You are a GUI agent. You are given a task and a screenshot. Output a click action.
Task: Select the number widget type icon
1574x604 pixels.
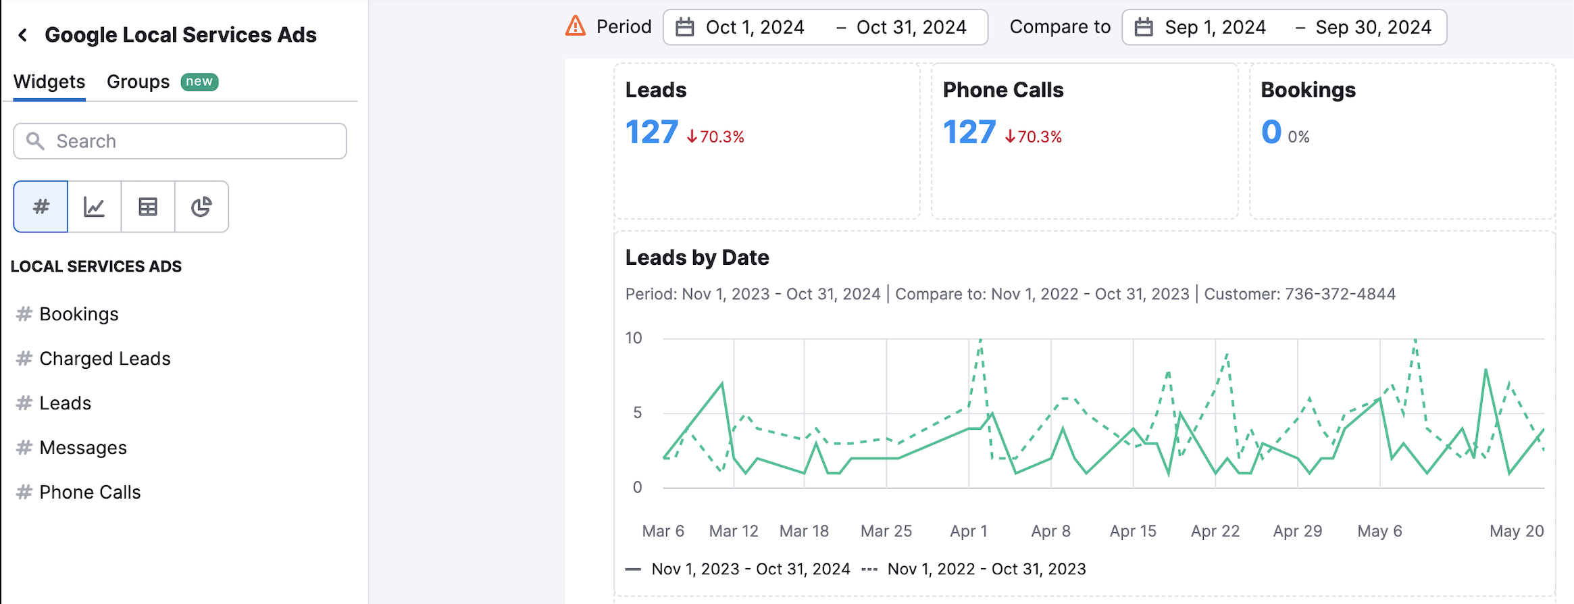pyautogui.click(x=40, y=206)
